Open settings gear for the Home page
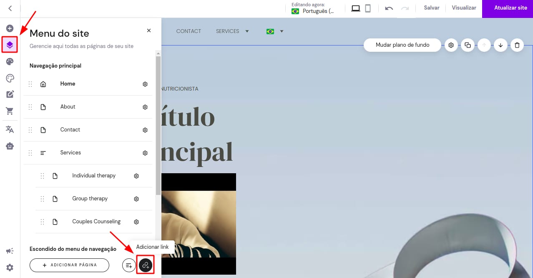Viewport: 533px width, 278px height. pos(145,84)
